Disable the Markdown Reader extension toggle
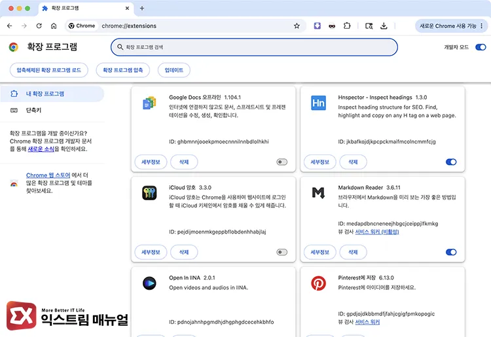 pos(451,252)
